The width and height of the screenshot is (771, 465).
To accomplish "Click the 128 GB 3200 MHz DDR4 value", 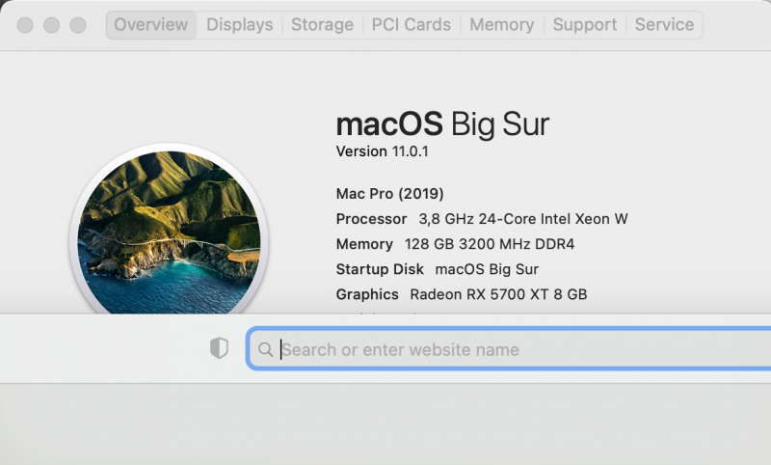I will point(492,244).
